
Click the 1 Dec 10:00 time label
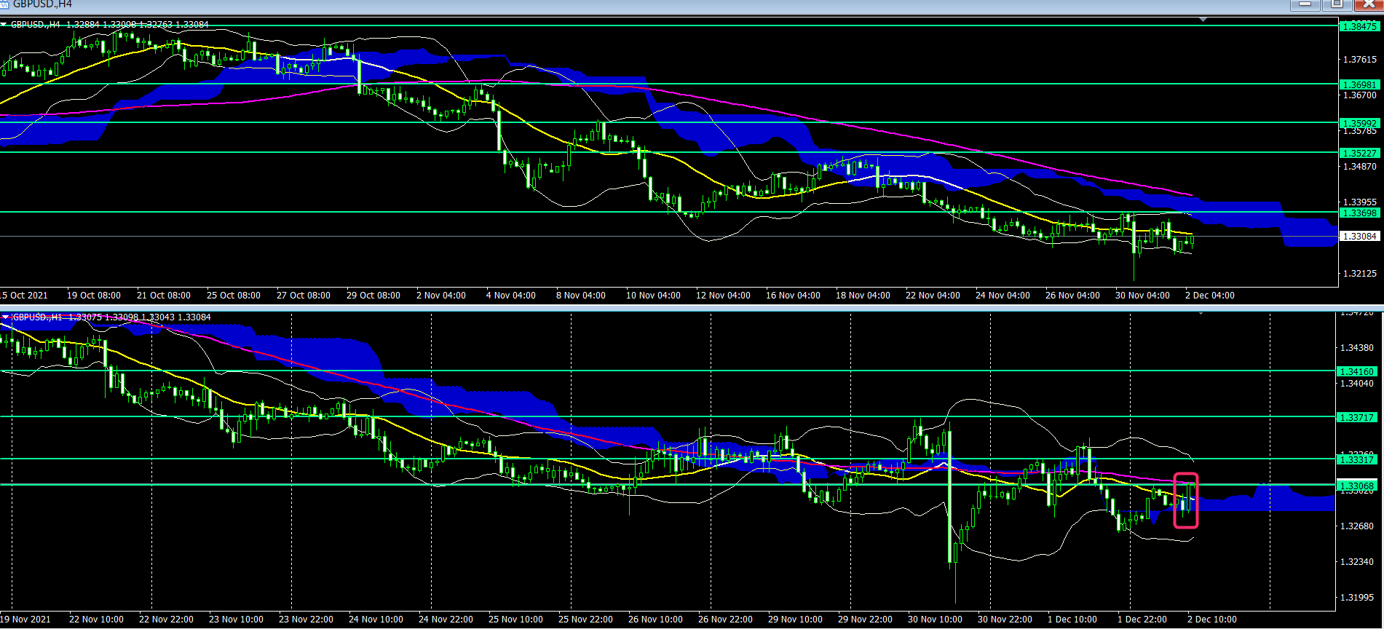(x=1072, y=620)
